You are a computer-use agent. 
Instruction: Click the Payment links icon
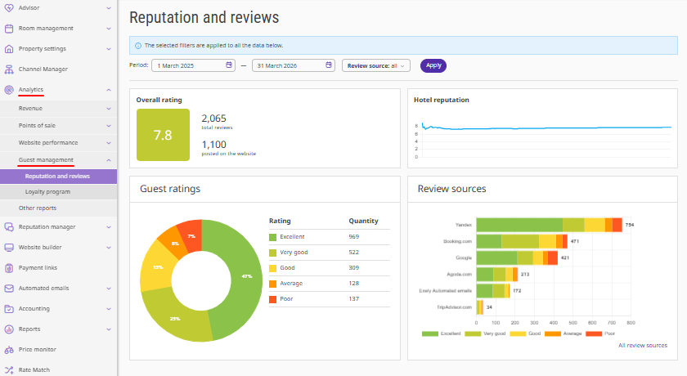pos(9,268)
